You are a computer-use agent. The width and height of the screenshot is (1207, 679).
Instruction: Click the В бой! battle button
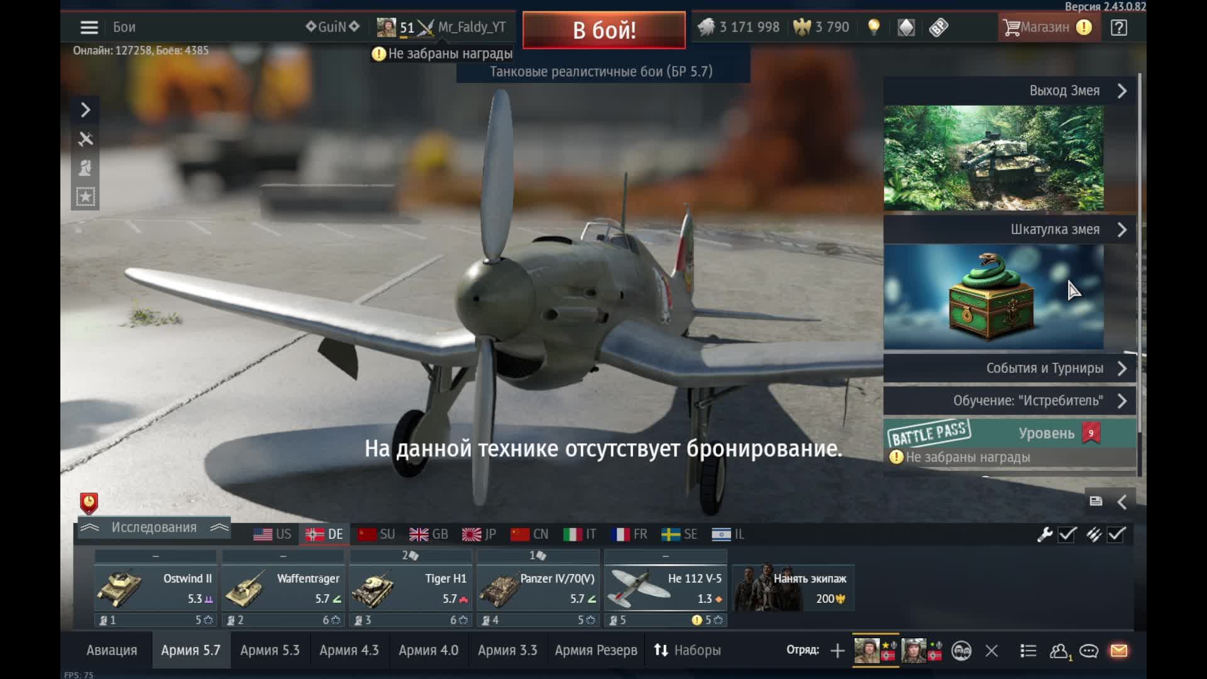click(604, 30)
